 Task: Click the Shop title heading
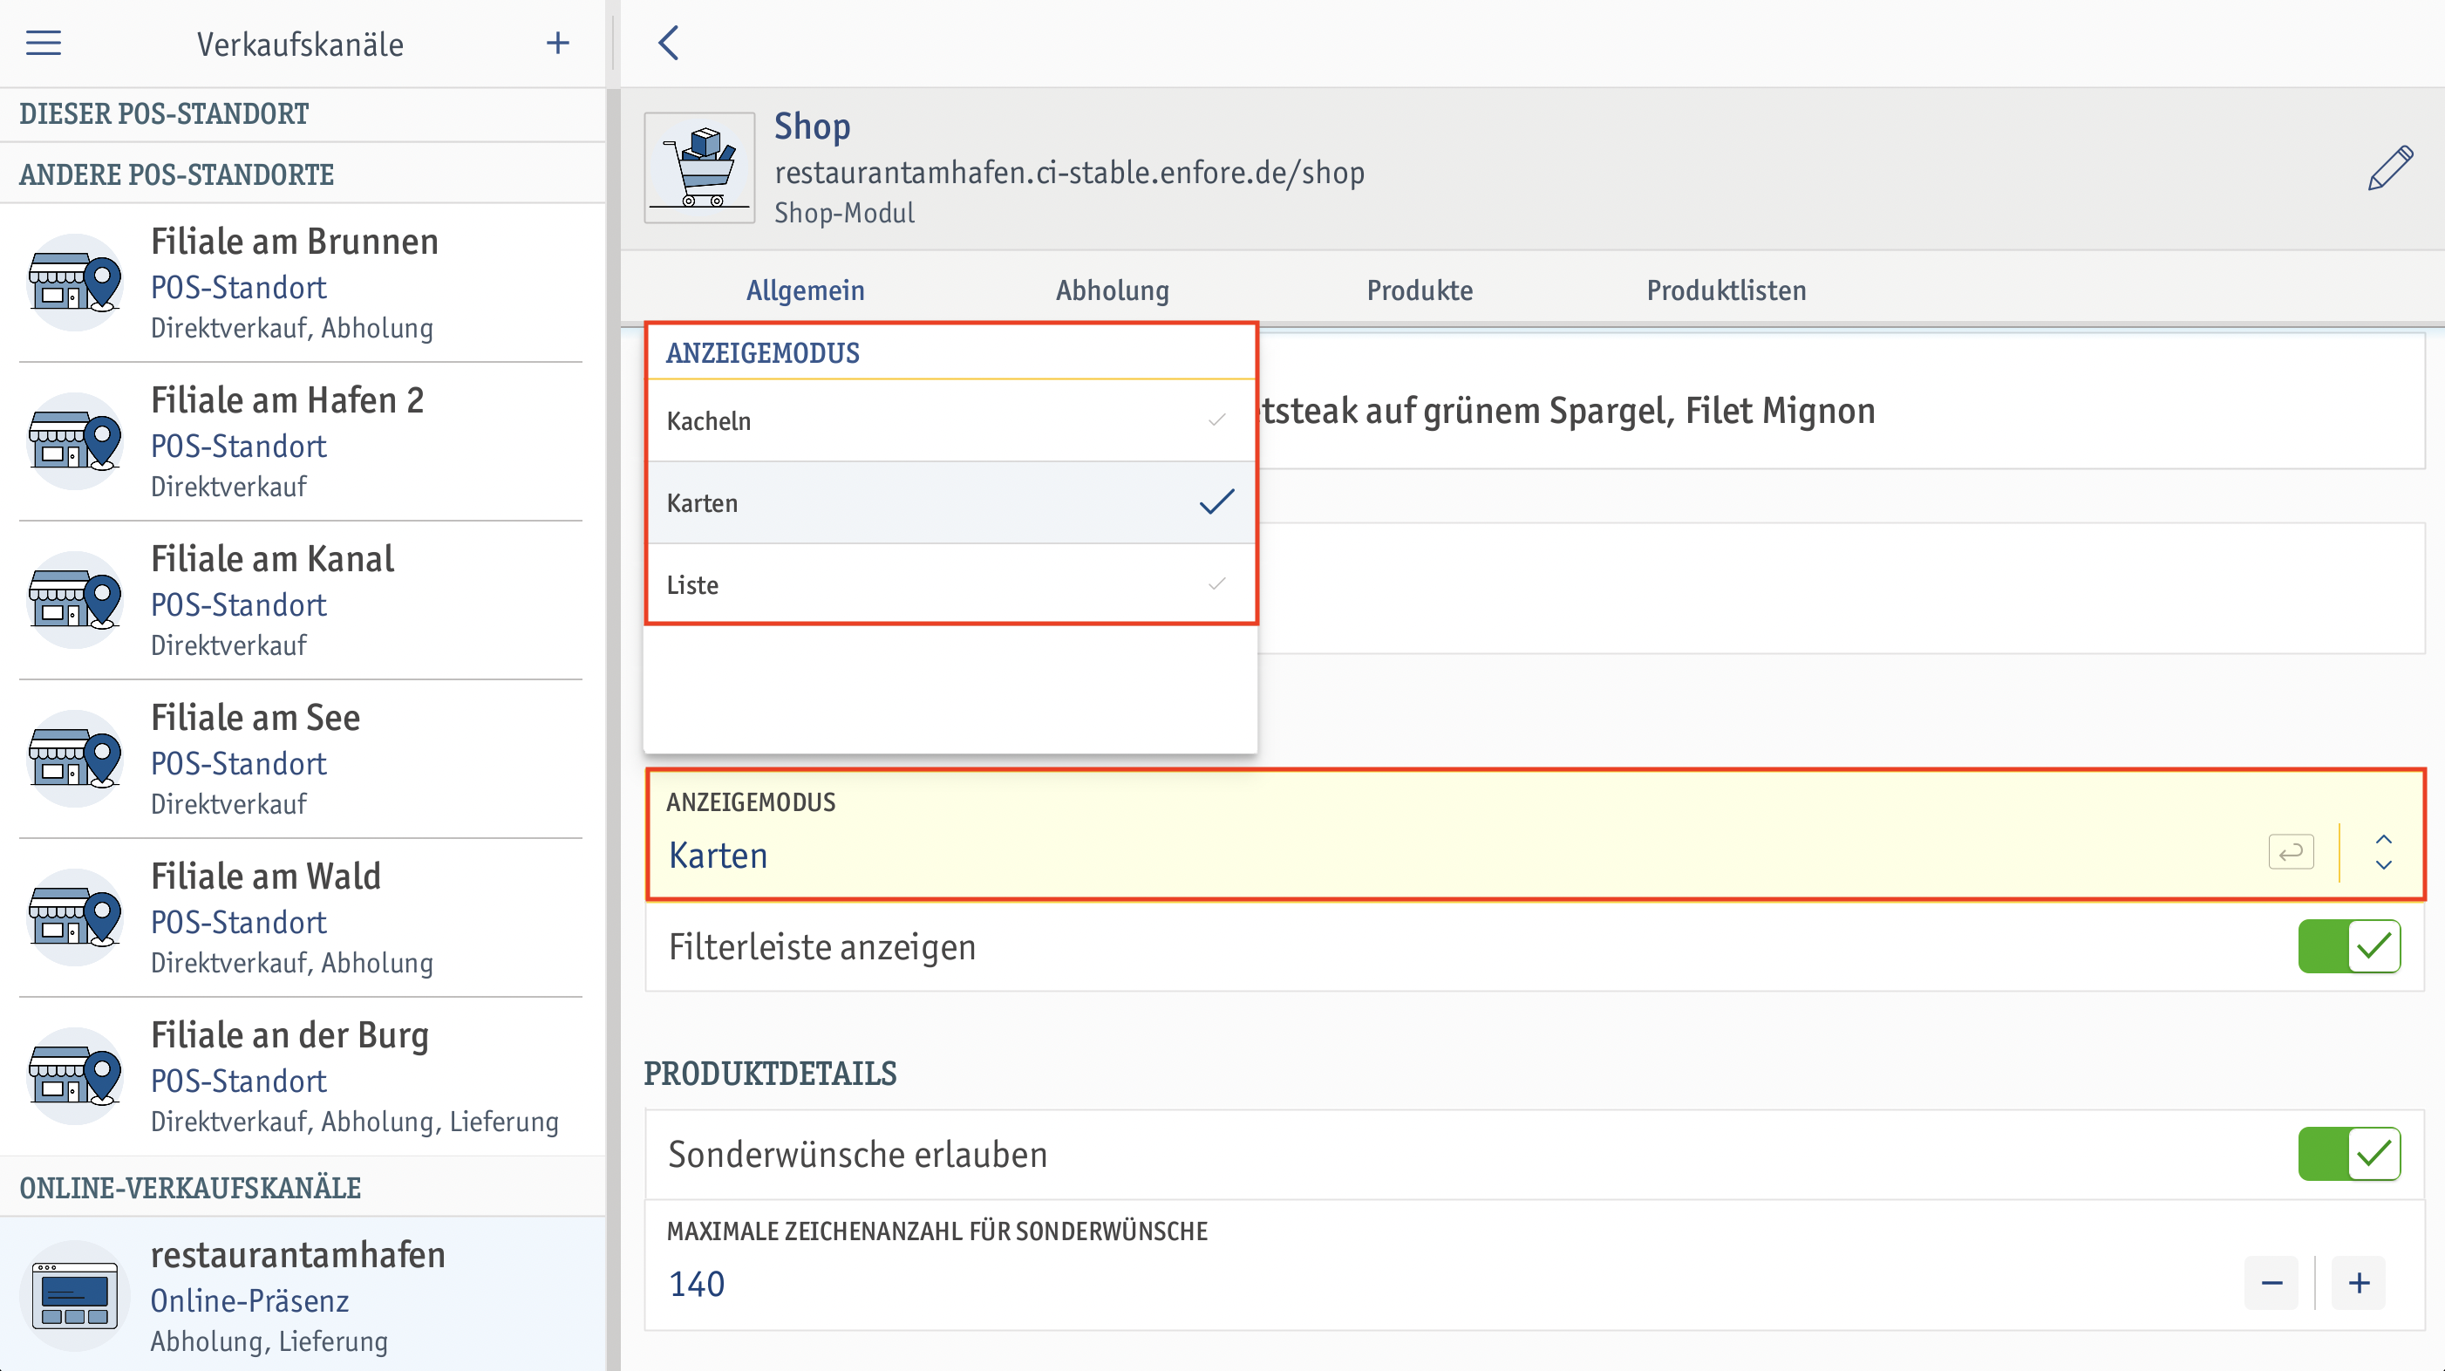pos(812,126)
